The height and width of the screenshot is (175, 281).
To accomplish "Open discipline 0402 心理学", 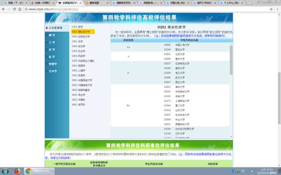I will point(79,70).
